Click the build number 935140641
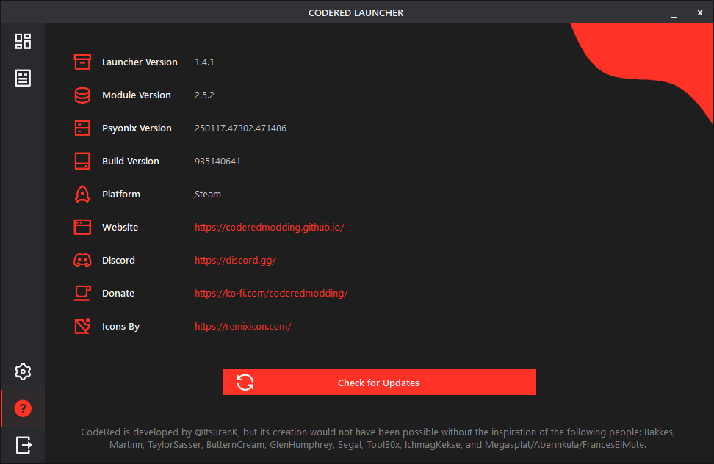714x464 pixels. [x=217, y=161]
